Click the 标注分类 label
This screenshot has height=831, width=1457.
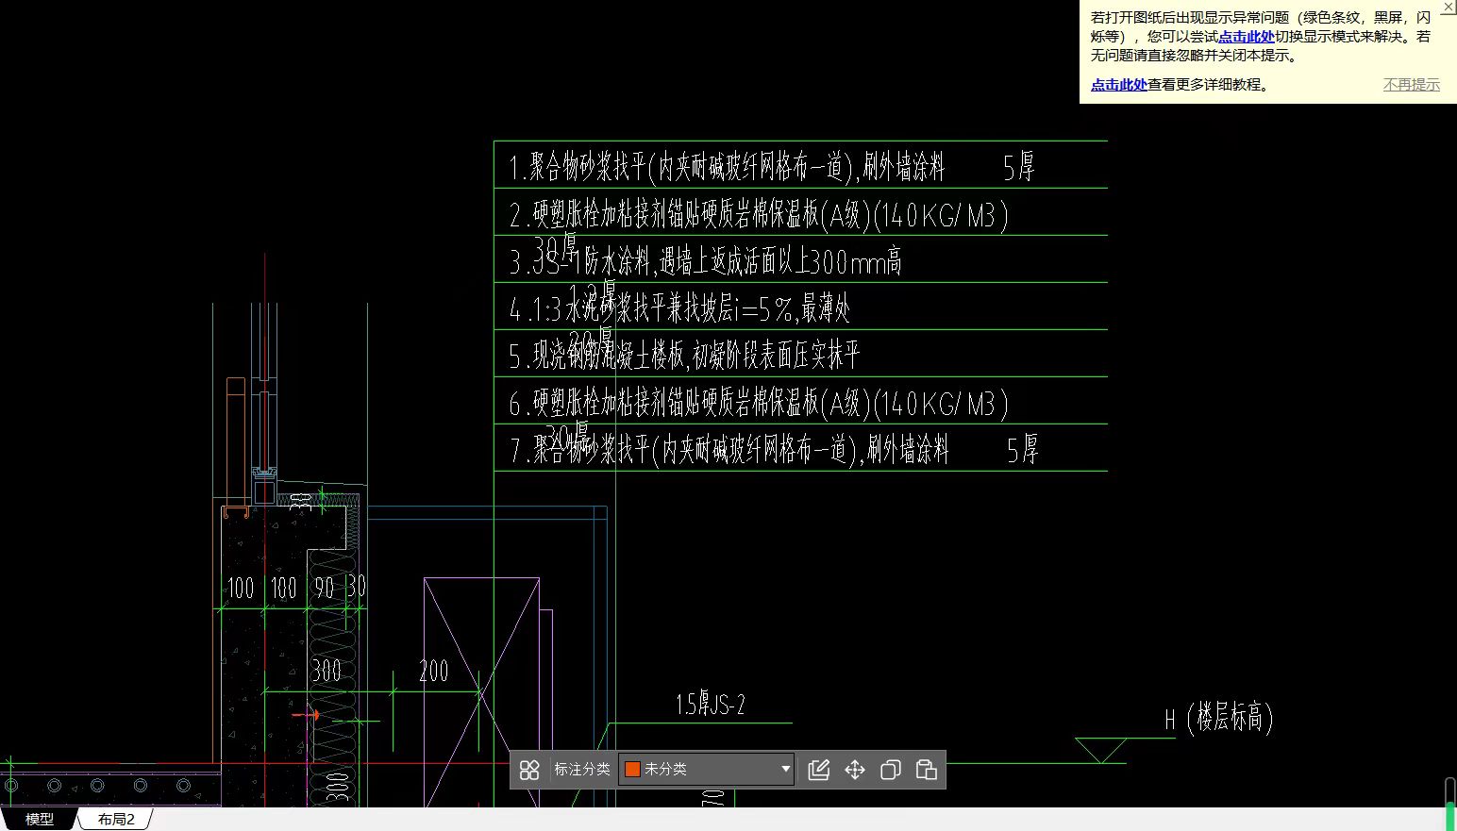pos(582,770)
